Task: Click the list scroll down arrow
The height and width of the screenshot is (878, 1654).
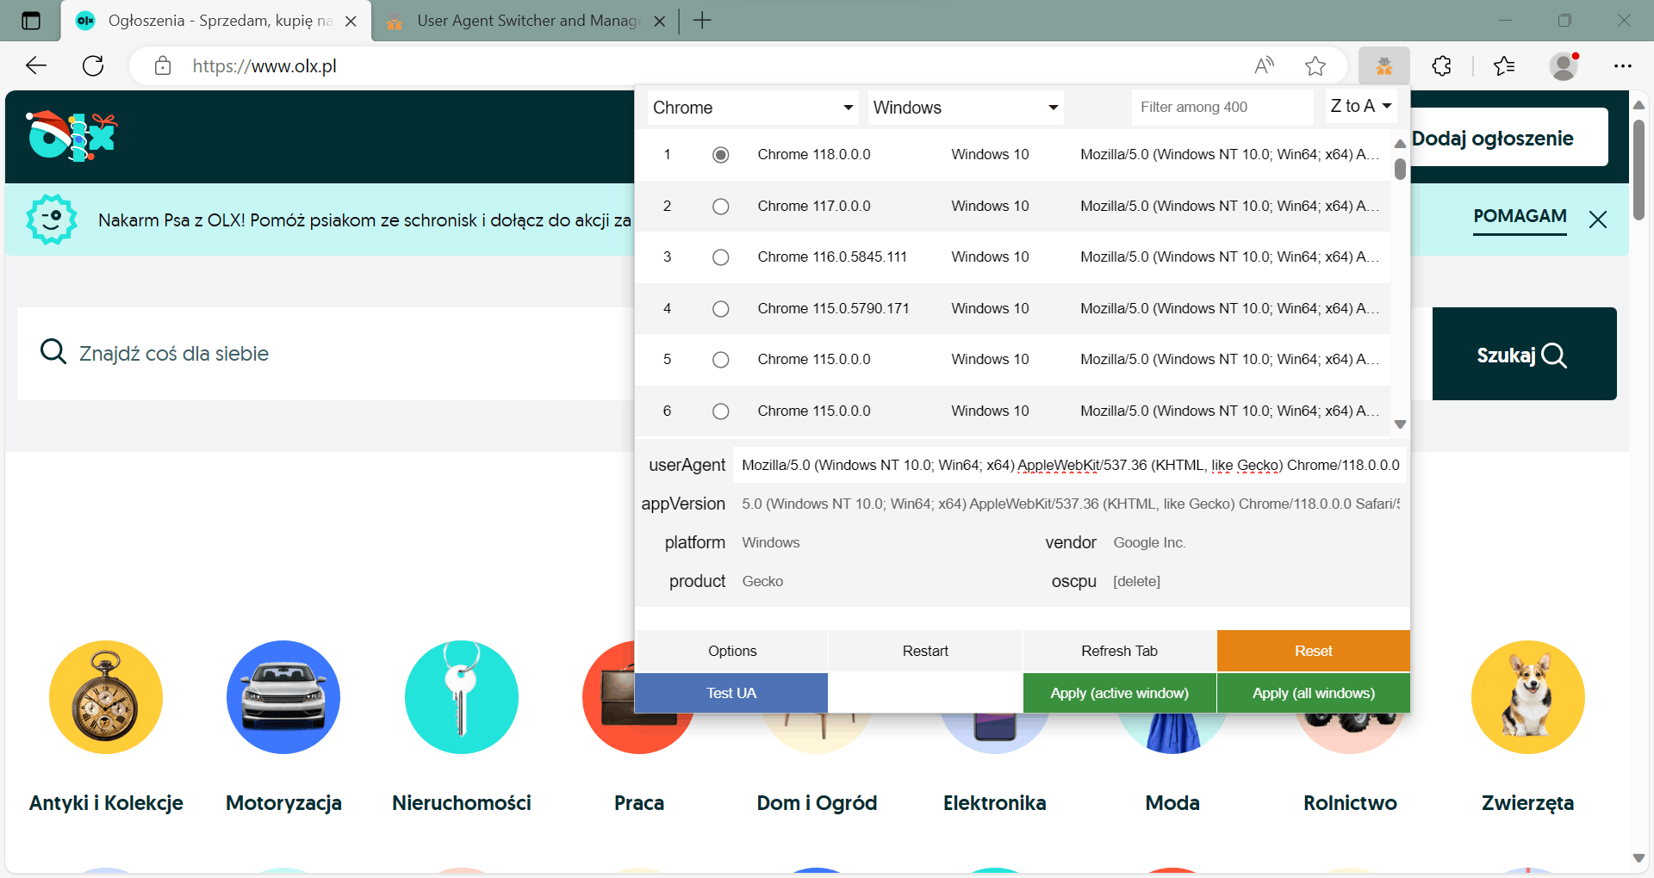Action: [x=1400, y=424]
